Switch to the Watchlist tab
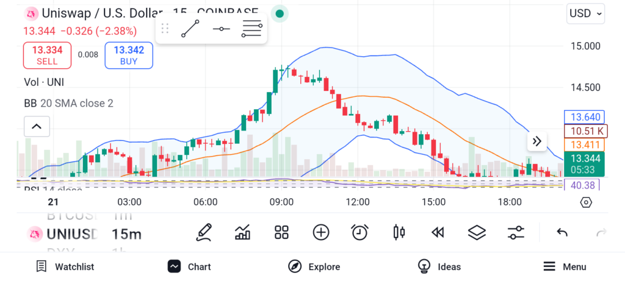 point(65,266)
